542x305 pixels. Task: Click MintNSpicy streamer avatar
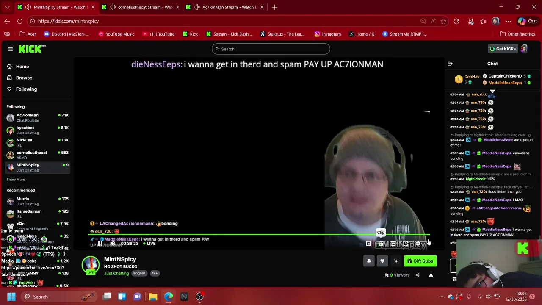90,265
